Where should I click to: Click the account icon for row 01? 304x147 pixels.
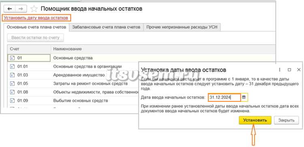pyautogui.click(x=12, y=58)
